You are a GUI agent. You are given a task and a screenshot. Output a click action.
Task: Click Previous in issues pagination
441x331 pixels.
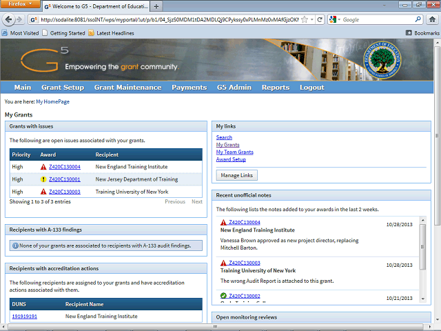point(175,201)
